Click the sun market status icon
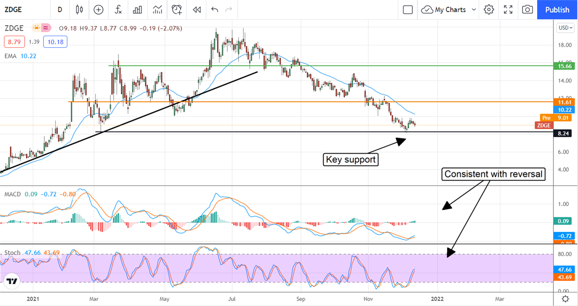The image size is (578, 306). click(36, 28)
